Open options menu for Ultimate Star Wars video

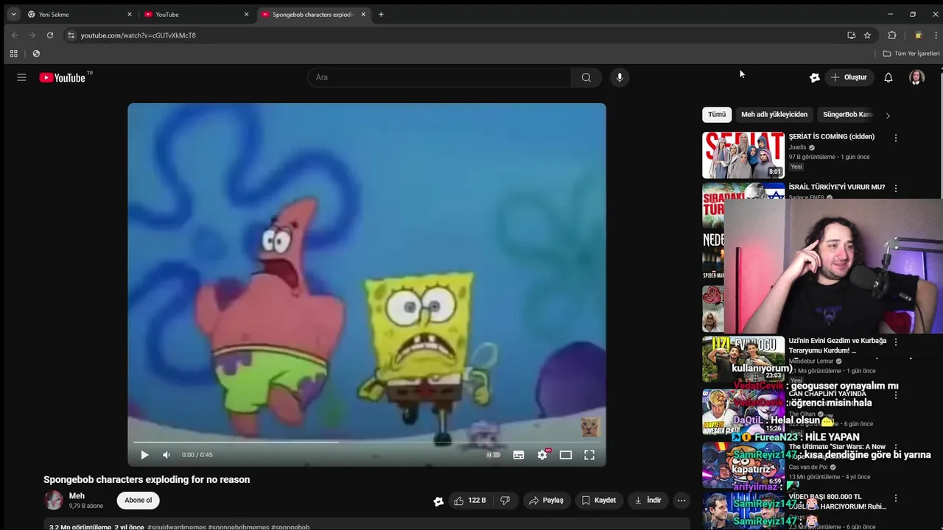[x=896, y=448]
